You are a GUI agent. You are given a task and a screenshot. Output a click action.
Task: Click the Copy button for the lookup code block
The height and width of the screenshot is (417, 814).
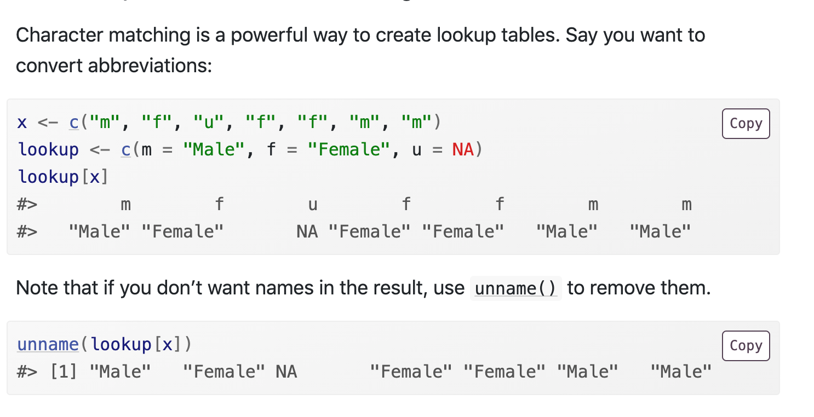pos(746,124)
